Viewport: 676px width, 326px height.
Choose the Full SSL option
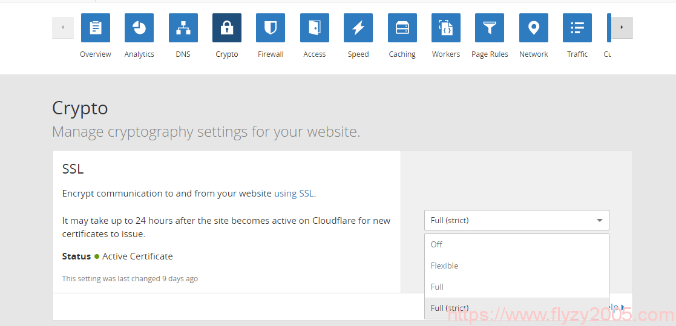pos(516,287)
